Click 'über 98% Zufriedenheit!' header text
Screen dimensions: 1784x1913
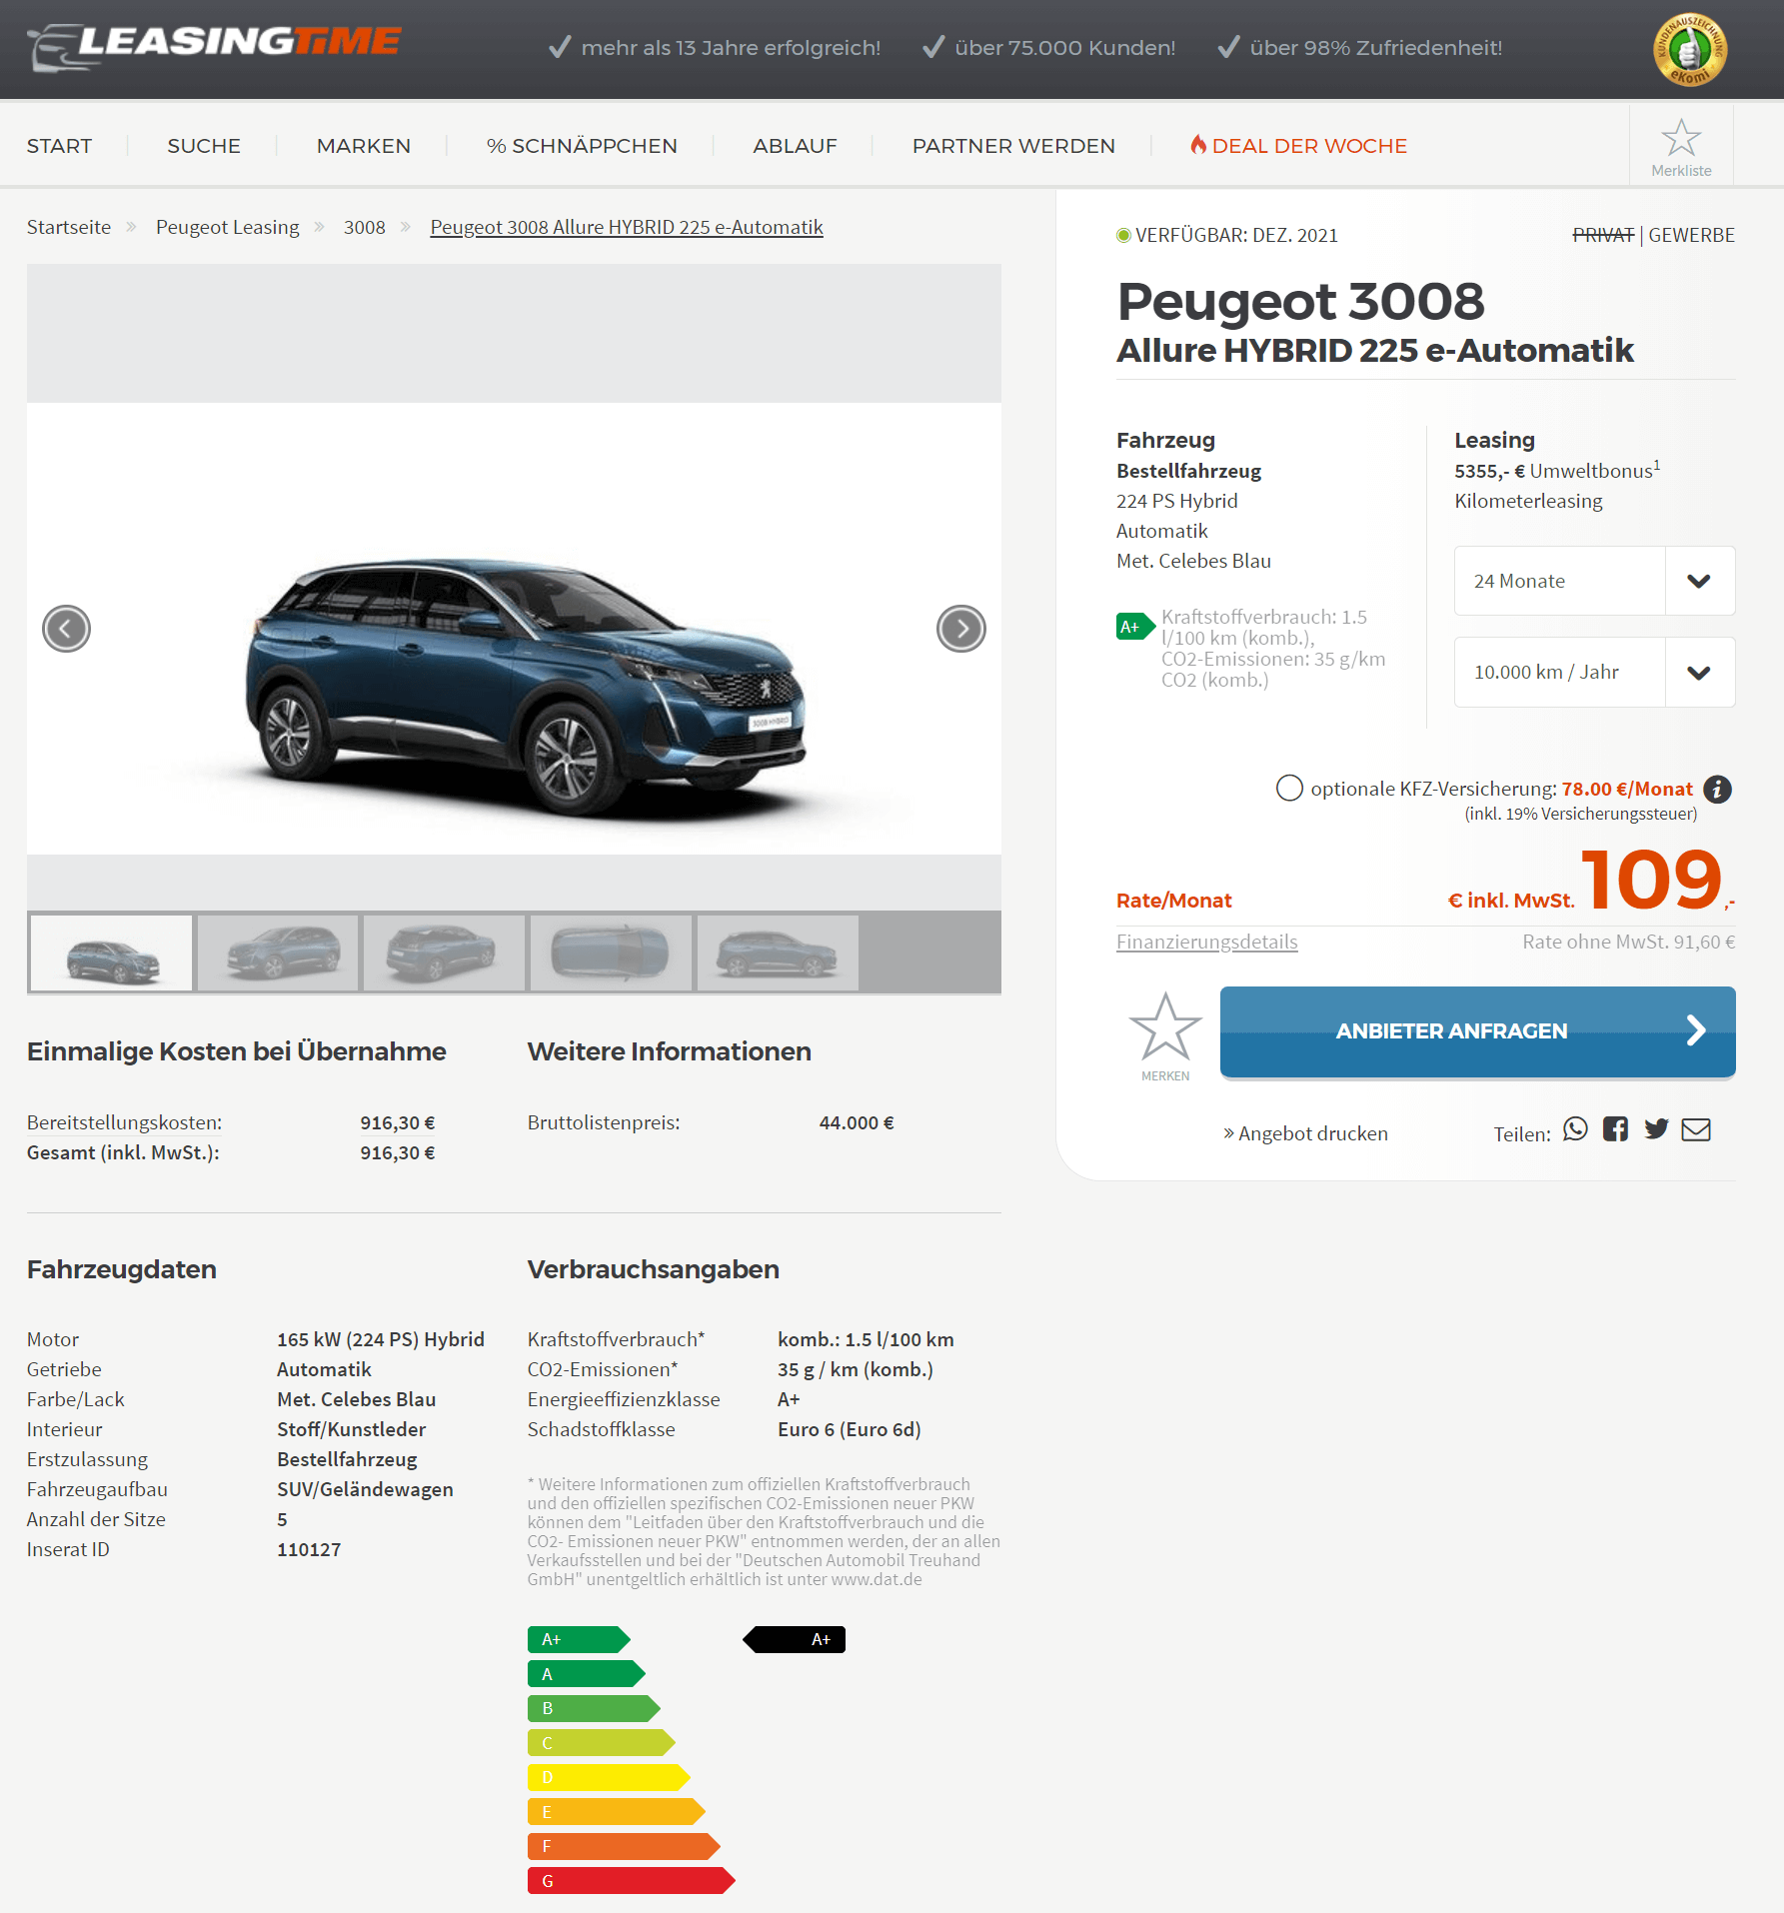[1375, 48]
